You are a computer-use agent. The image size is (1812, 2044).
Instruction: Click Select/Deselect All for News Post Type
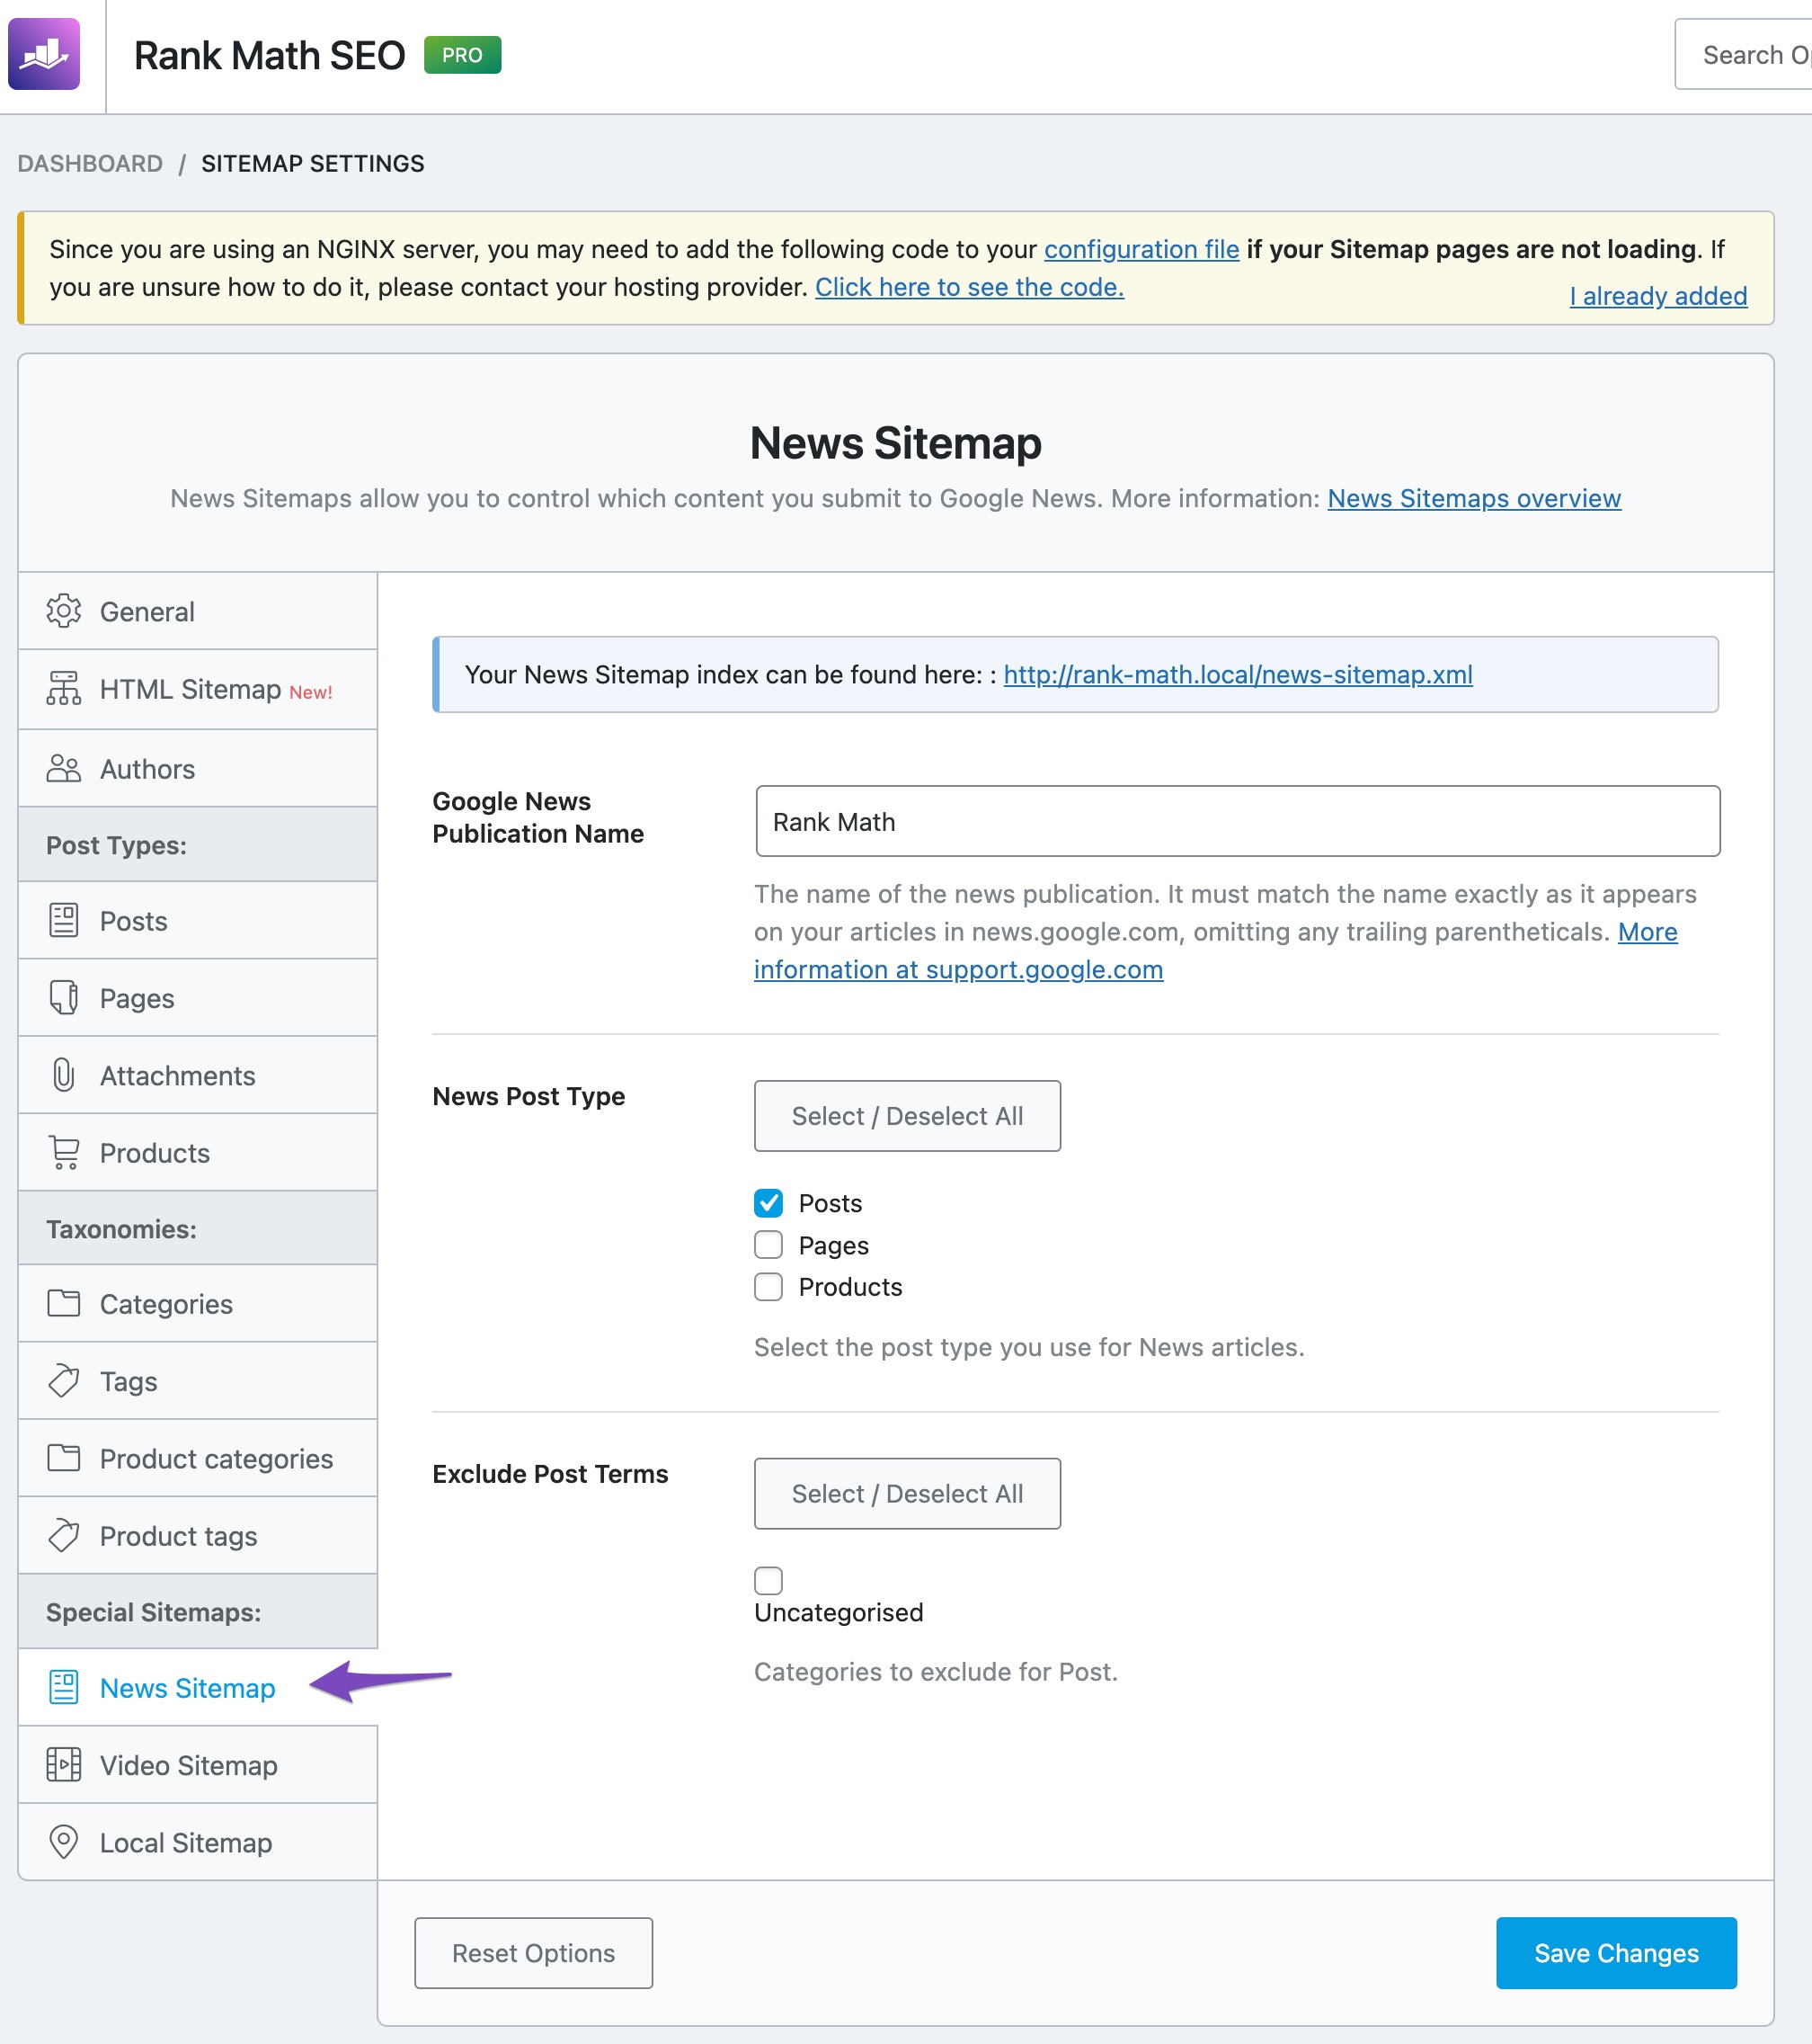click(x=908, y=1115)
